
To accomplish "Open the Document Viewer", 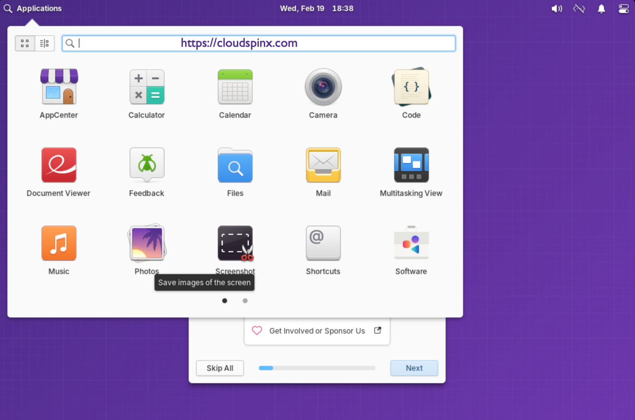I will [59, 165].
